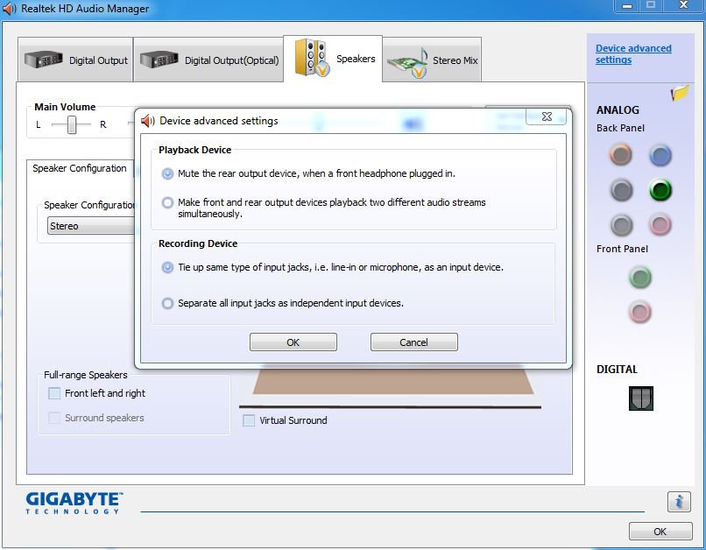Click the DIGITAL section heading
This screenshot has width=706, height=550.
pos(617,370)
